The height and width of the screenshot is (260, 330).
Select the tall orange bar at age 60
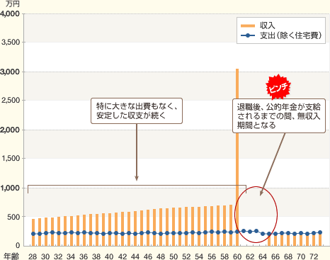point(237,157)
